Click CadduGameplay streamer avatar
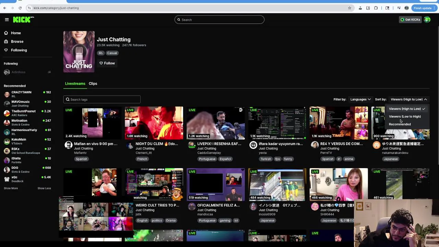 [192, 145]
